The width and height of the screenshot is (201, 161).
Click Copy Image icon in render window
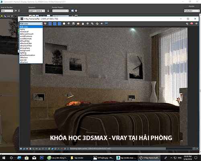[5, 16]
